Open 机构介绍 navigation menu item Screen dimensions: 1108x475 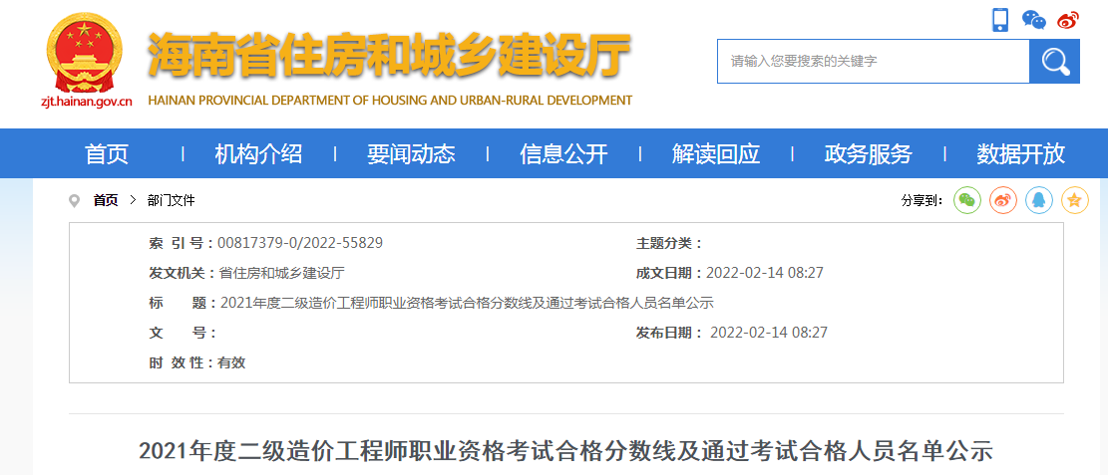point(258,154)
